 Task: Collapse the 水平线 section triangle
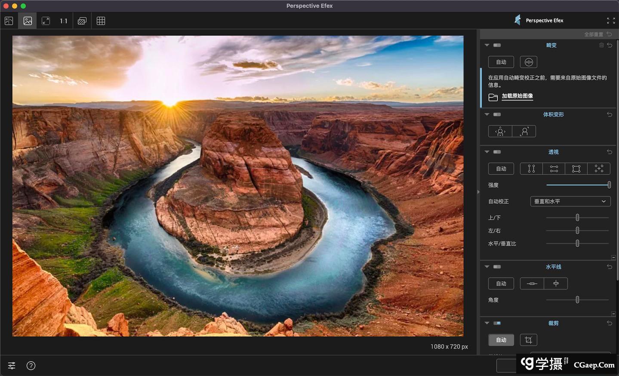[x=487, y=267]
